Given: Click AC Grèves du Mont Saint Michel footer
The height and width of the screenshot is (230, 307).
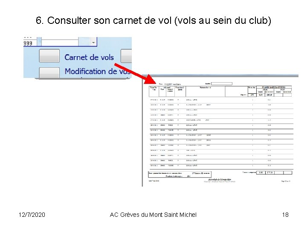Looking at the screenshot, I should coord(153,215).
